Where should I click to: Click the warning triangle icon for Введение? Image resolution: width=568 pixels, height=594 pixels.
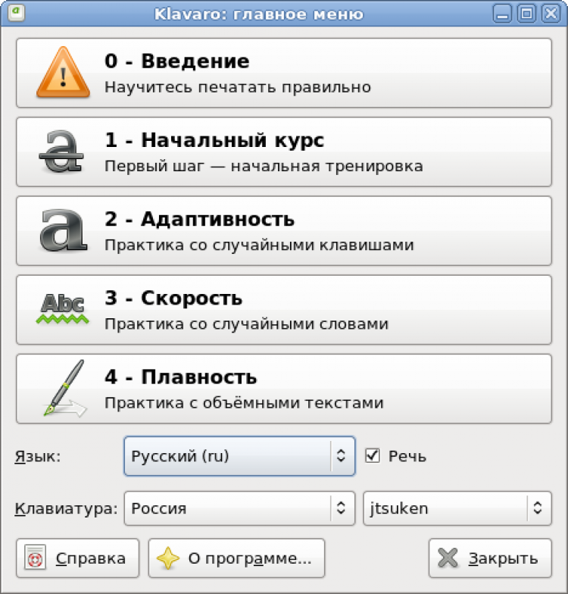pos(64,73)
